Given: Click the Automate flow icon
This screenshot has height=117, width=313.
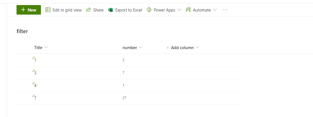Looking at the screenshot, I should (188, 10).
